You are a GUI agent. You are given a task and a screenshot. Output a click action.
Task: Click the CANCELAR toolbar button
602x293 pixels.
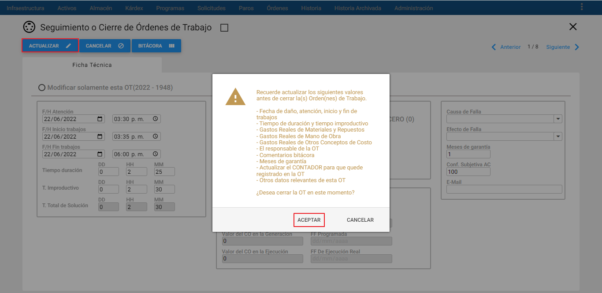coord(105,46)
